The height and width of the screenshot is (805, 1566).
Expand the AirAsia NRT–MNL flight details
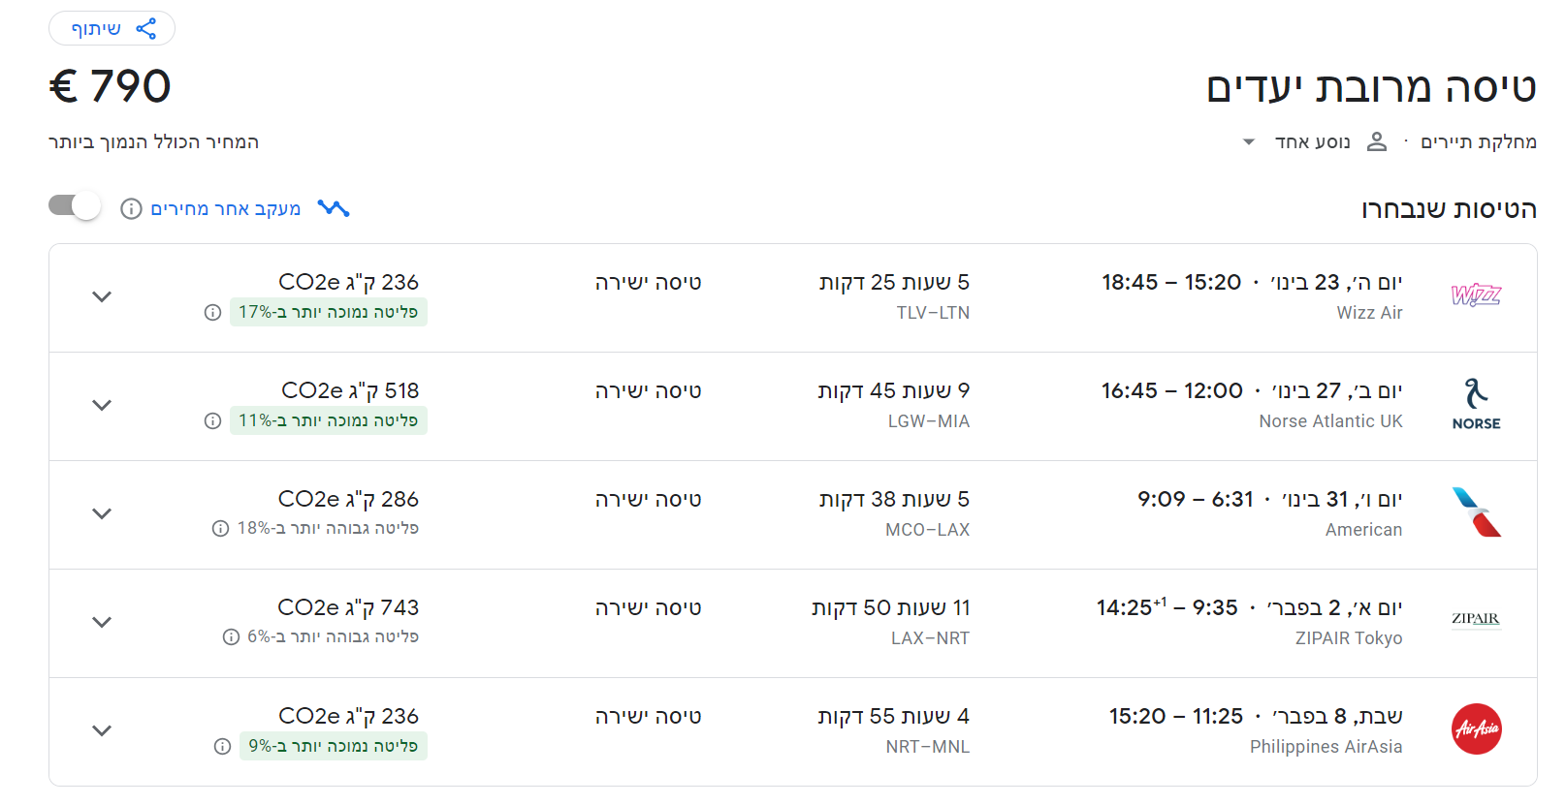(x=102, y=730)
